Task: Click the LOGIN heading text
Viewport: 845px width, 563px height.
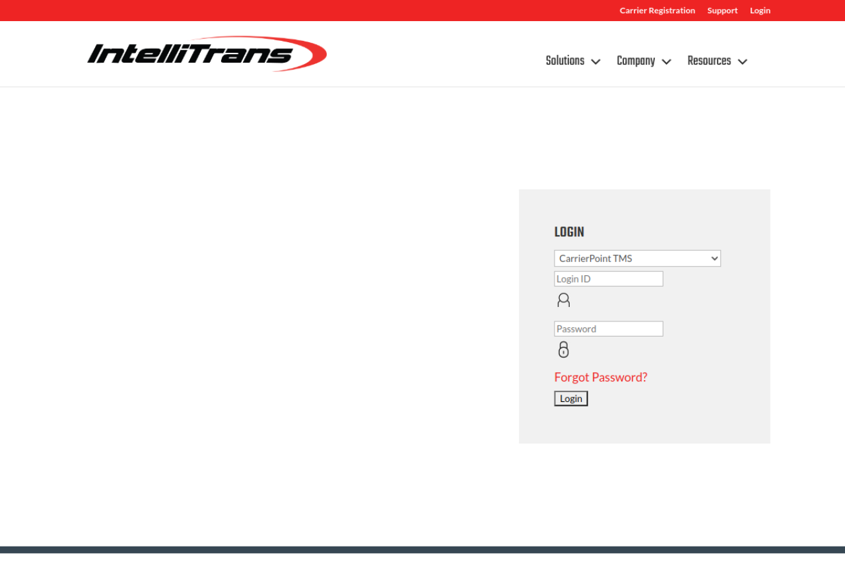Action: [569, 232]
